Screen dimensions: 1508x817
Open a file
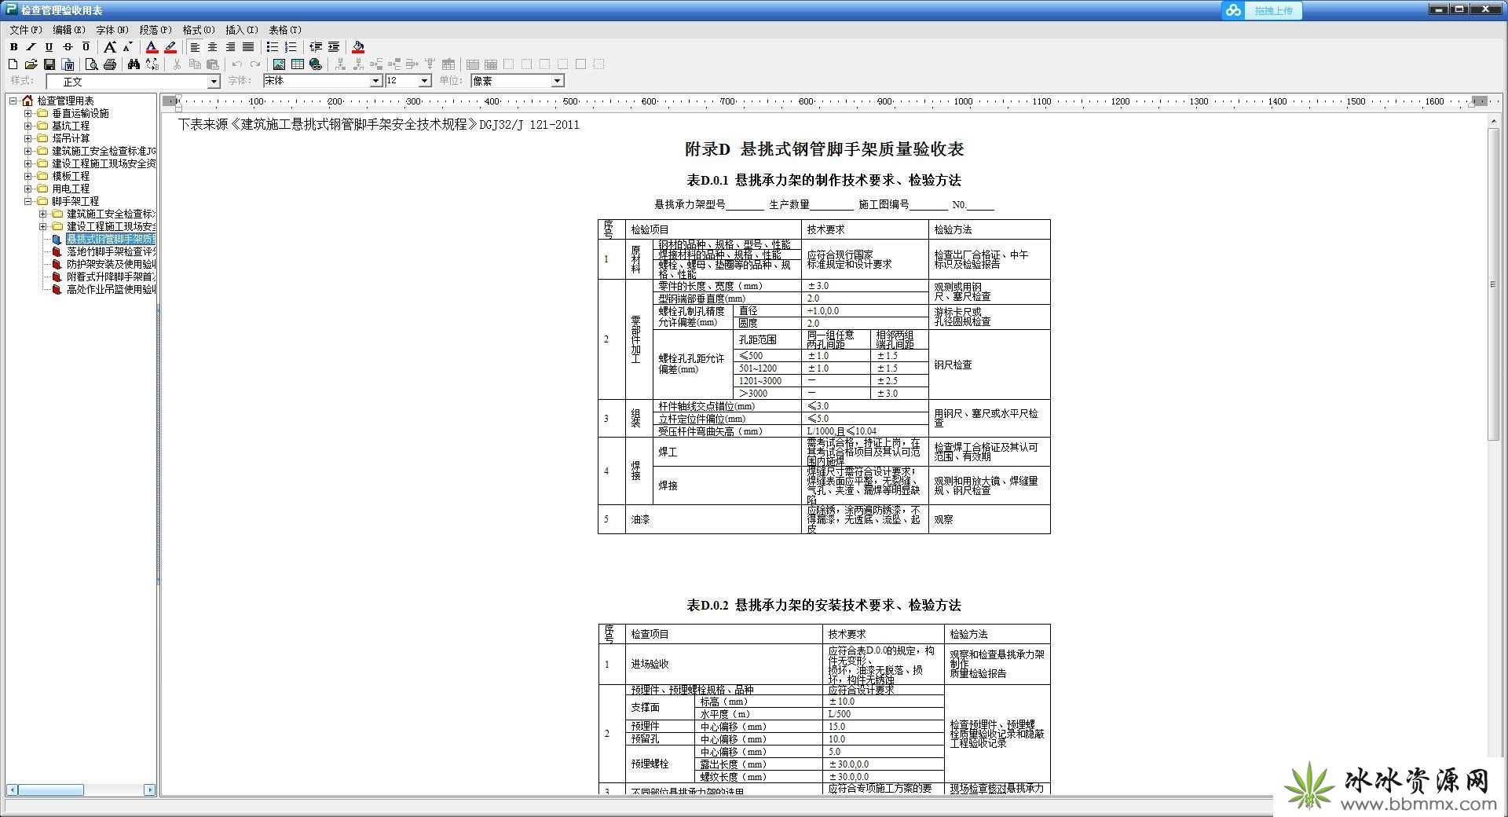click(x=31, y=64)
